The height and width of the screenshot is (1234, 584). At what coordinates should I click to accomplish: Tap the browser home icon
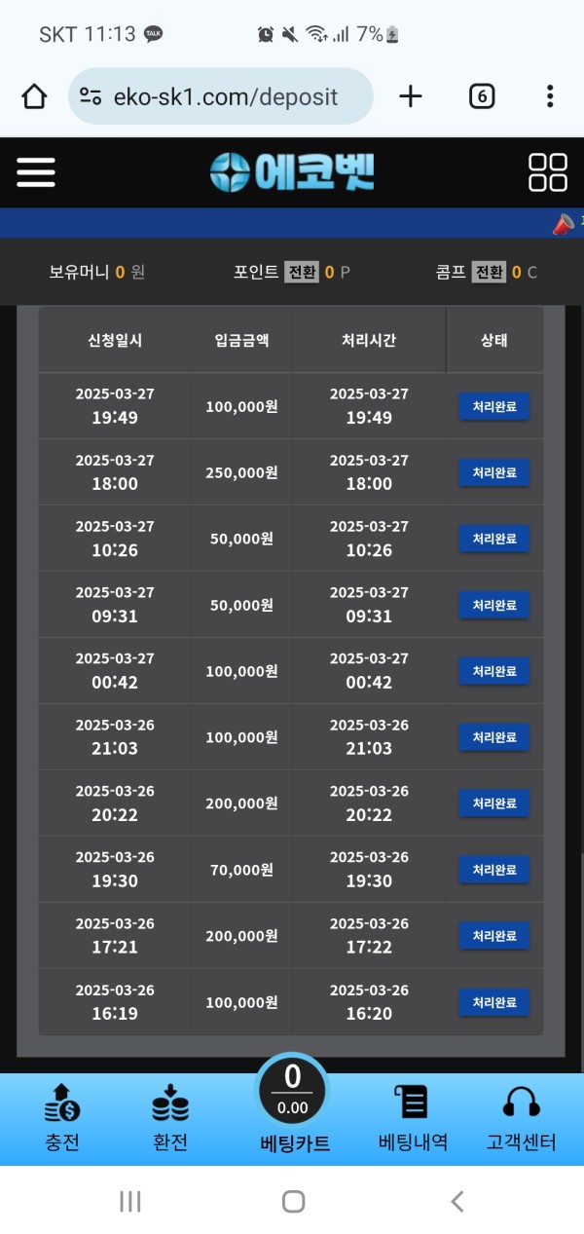tap(34, 96)
